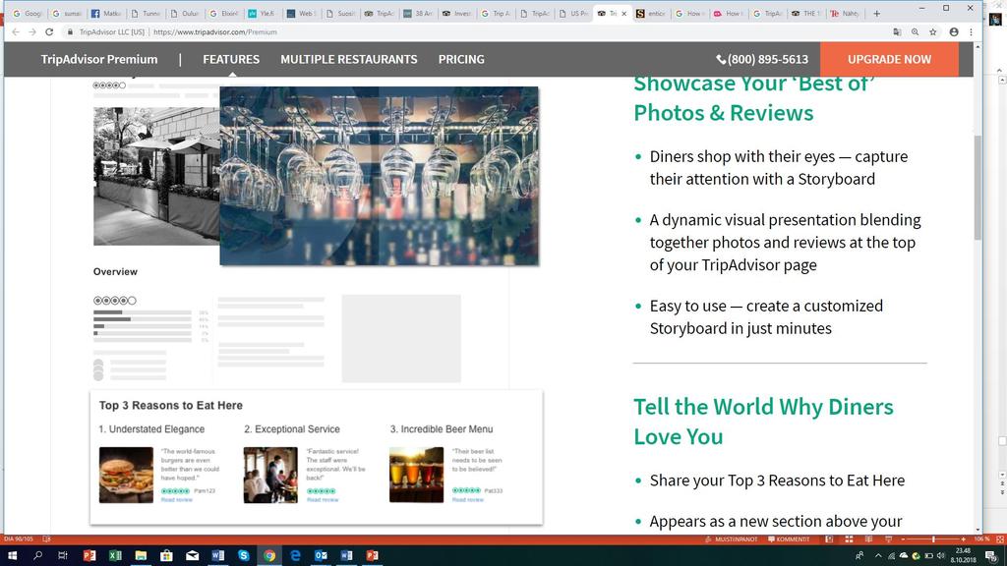Click the 106 % zoom level

[981, 539]
